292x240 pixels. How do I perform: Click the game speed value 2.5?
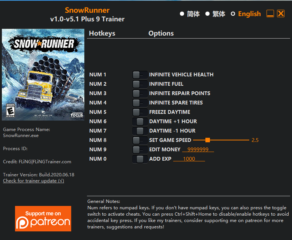[255, 140]
